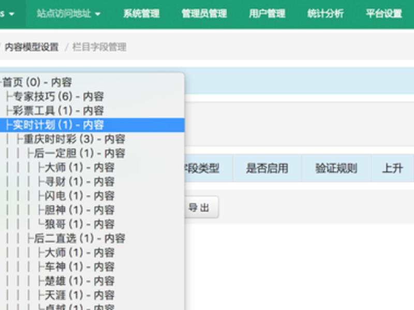Select 楚雄 (1) - 内容 option
414x310 pixels.
point(92,281)
